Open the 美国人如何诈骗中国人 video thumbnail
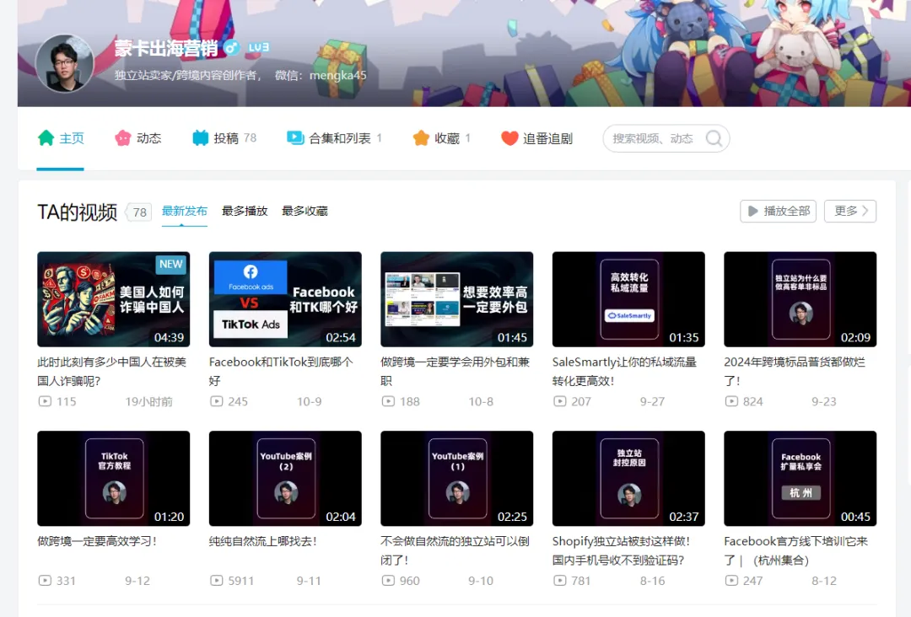The image size is (911, 617). coord(113,299)
